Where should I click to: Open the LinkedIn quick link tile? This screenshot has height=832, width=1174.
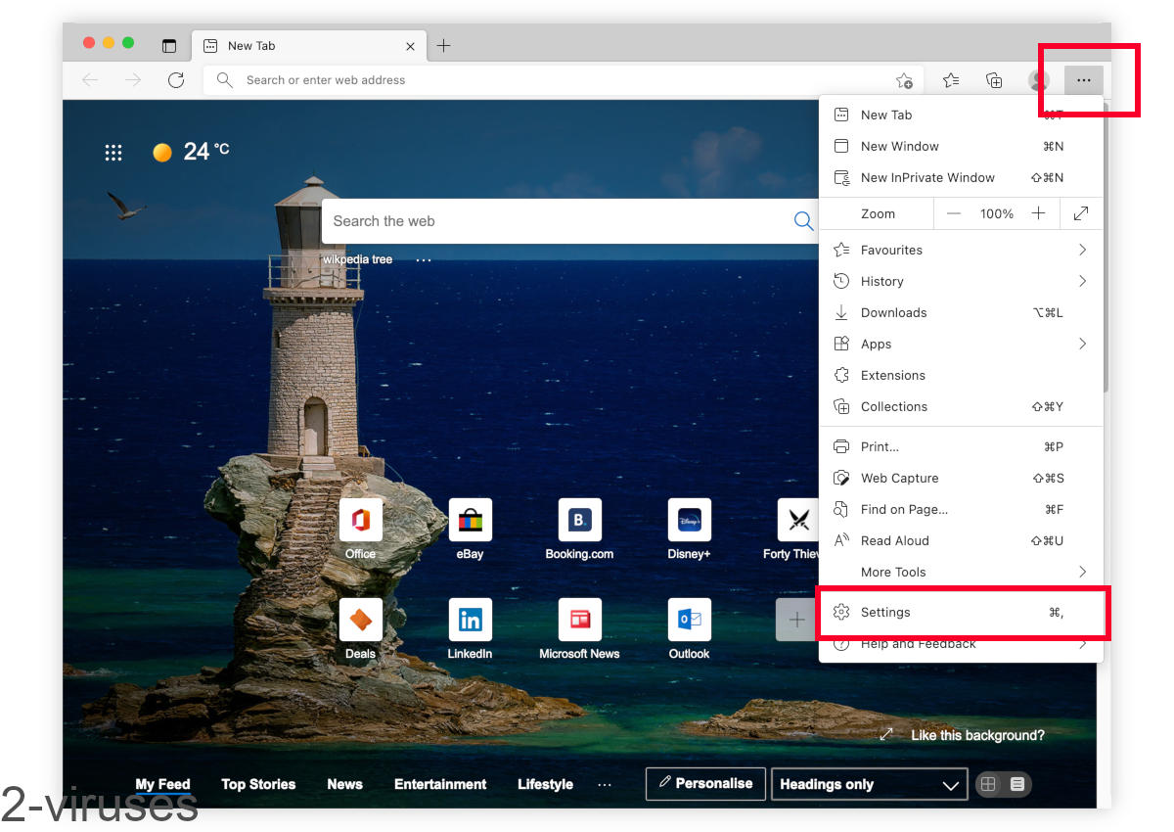(x=470, y=621)
